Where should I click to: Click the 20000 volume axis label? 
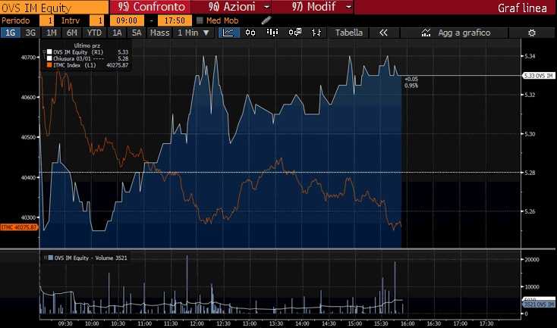point(532,259)
